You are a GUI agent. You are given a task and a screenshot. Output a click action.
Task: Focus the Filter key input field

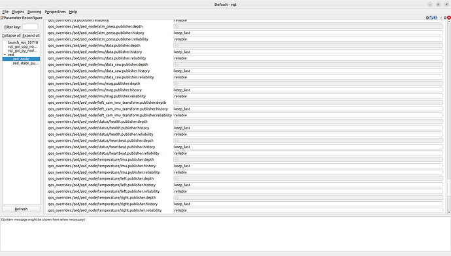pos(30,27)
